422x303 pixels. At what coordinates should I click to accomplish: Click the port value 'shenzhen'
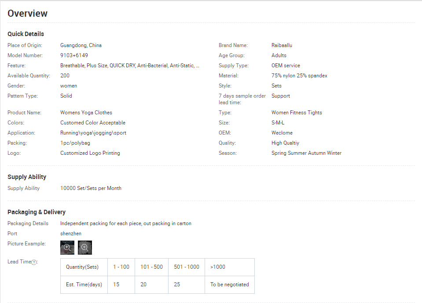coord(71,234)
